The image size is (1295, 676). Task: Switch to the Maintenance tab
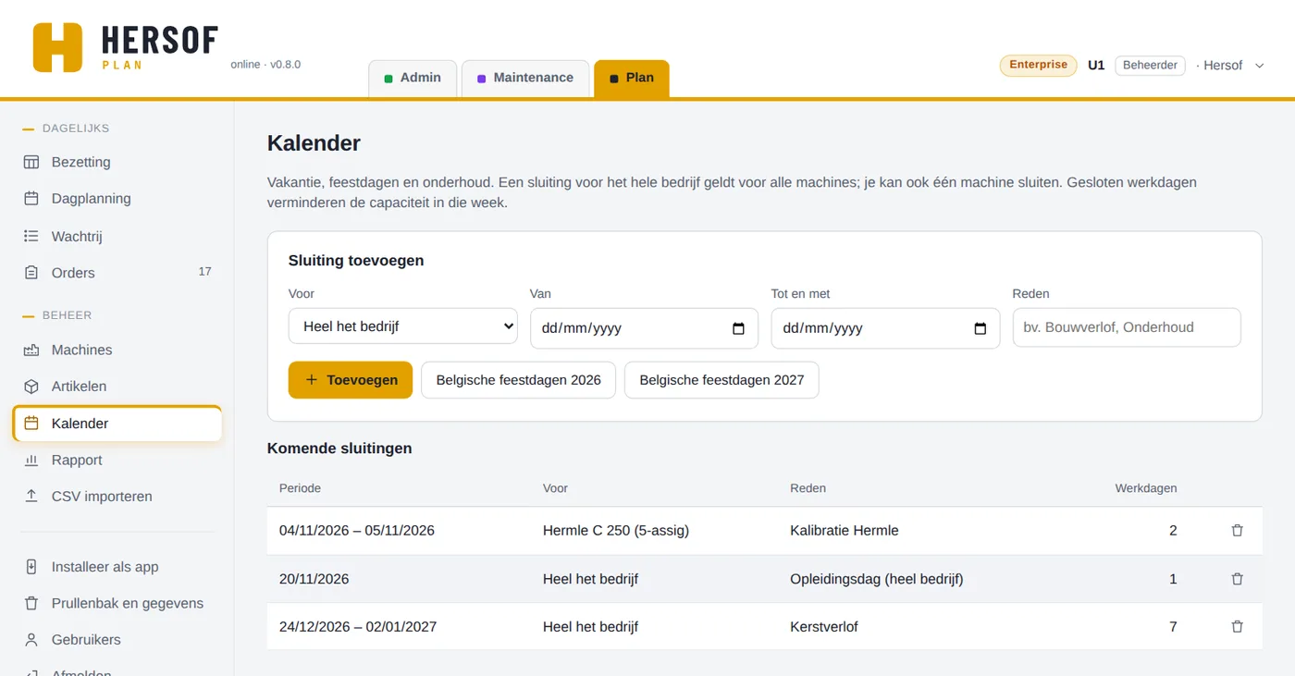[525, 78]
